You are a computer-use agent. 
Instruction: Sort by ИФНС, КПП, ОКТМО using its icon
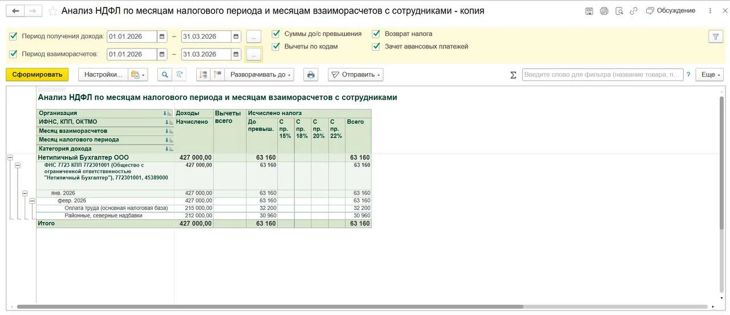pos(168,122)
